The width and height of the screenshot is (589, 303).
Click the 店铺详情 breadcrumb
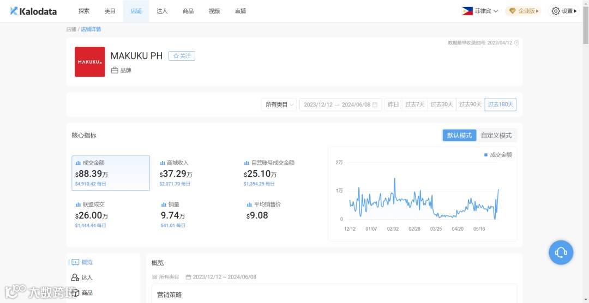[91, 29]
